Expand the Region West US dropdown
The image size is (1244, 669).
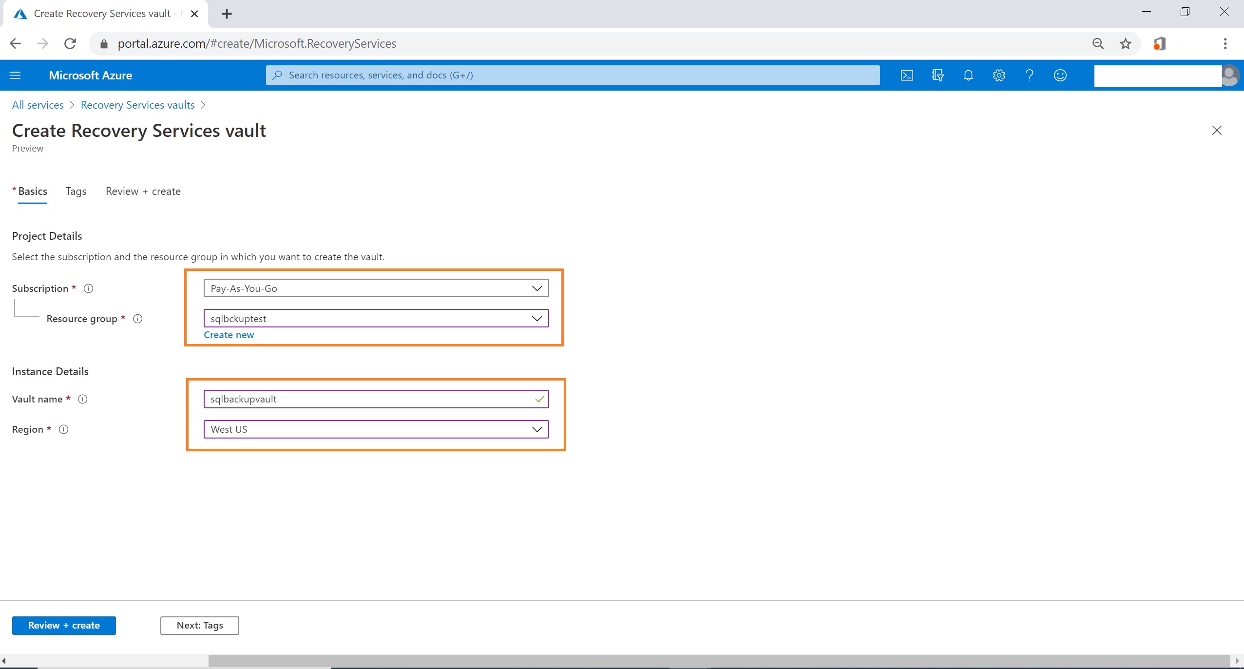(x=376, y=429)
